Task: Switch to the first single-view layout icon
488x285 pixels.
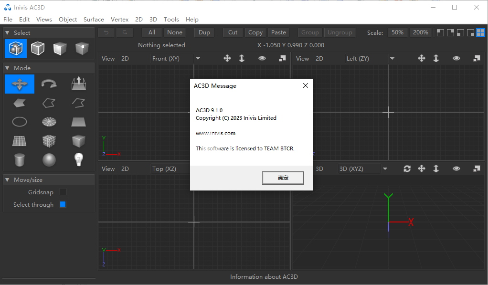Action: pyautogui.click(x=440, y=32)
